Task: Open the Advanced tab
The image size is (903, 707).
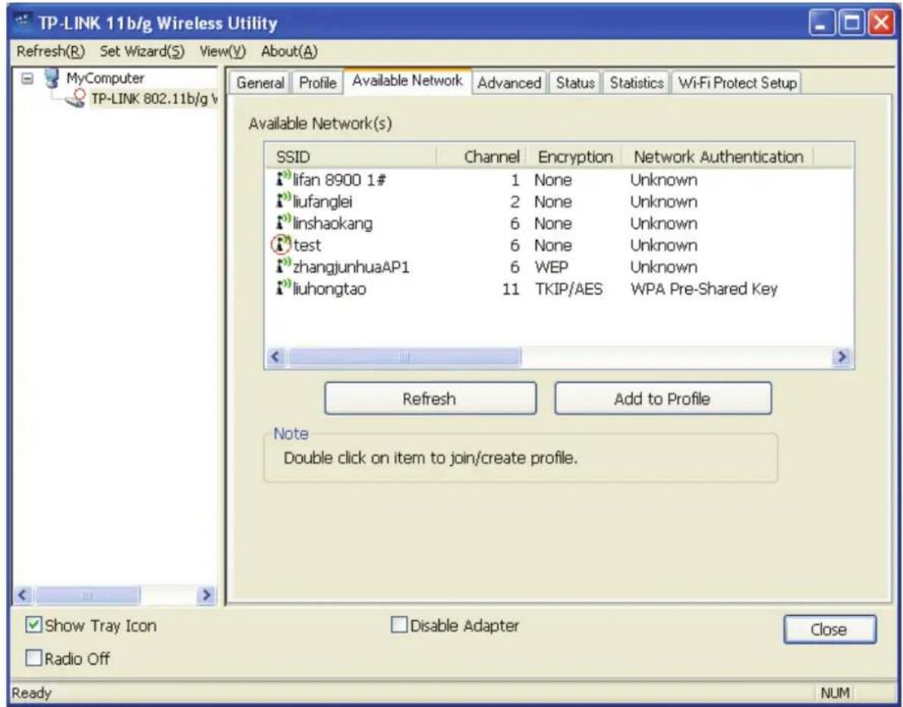Action: 509,83
